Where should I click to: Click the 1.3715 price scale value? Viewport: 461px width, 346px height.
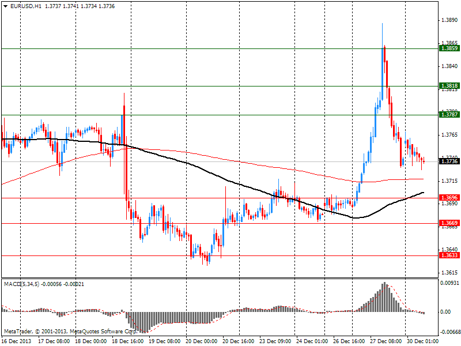pyautogui.click(x=449, y=181)
